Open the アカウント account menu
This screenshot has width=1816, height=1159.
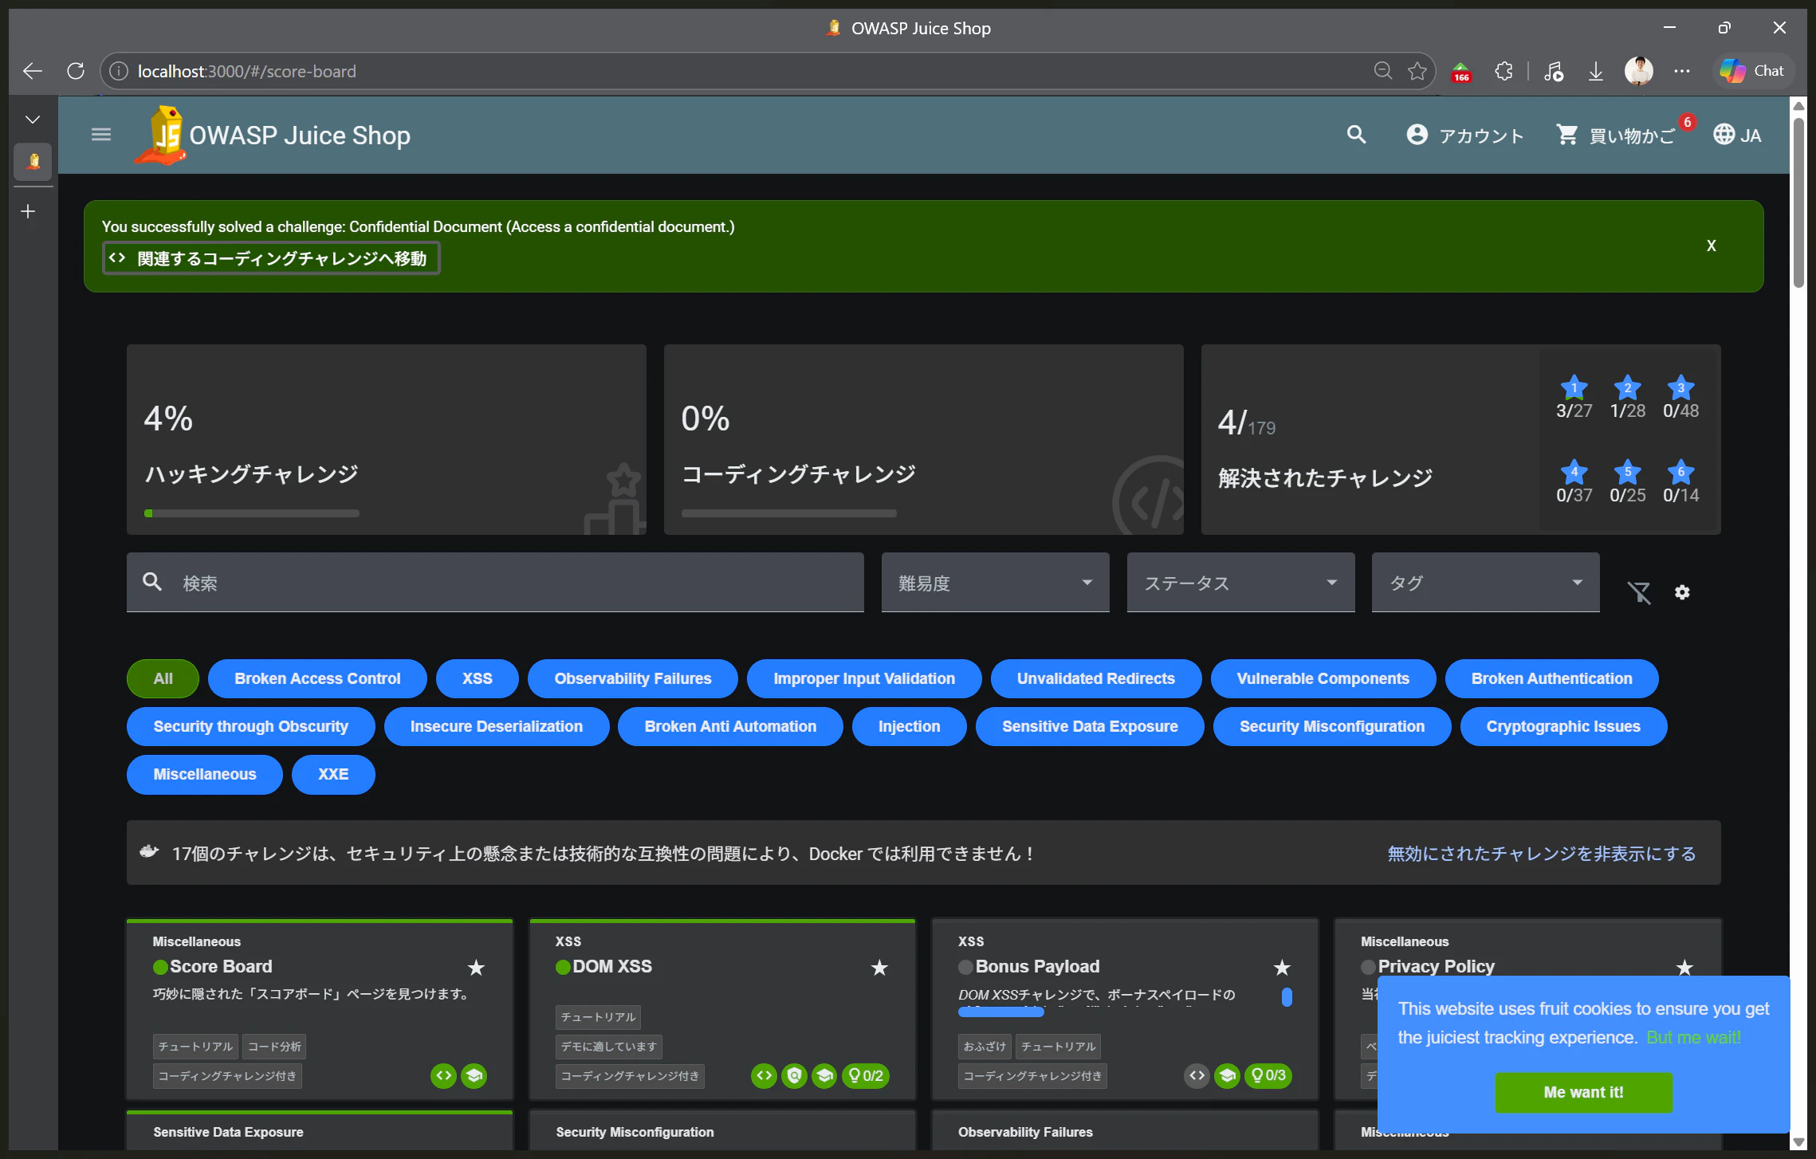1465,136
